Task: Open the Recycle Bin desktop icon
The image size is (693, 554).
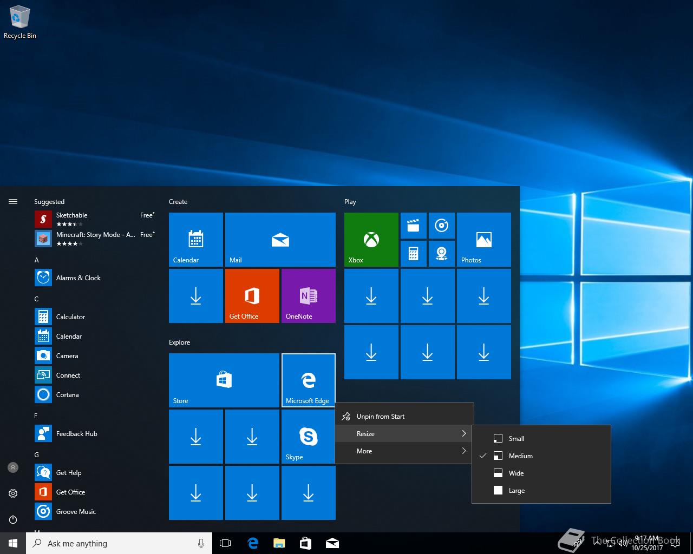Action: point(20,23)
